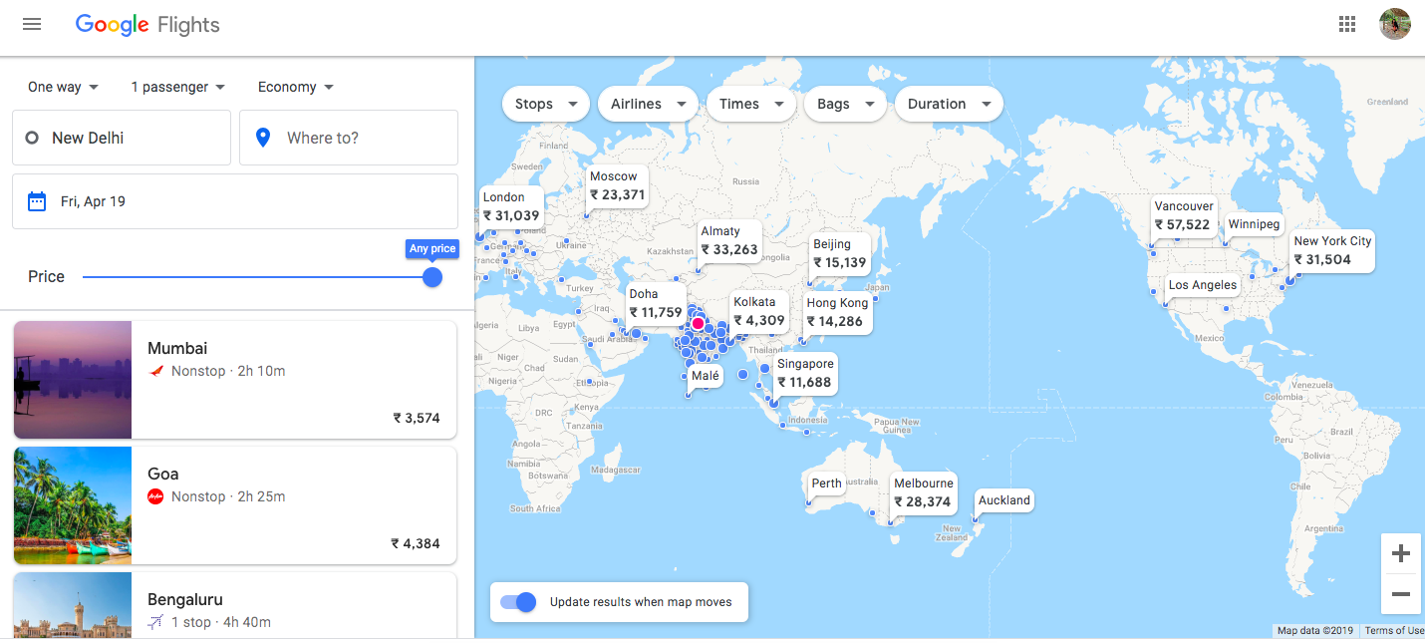Viewport: 1425px width, 643px height.
Task: Click Nonstop · 2h 25m text
Action: [x=228, y=496]
